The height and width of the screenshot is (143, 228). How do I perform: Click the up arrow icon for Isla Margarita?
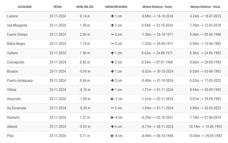[112, 25]
